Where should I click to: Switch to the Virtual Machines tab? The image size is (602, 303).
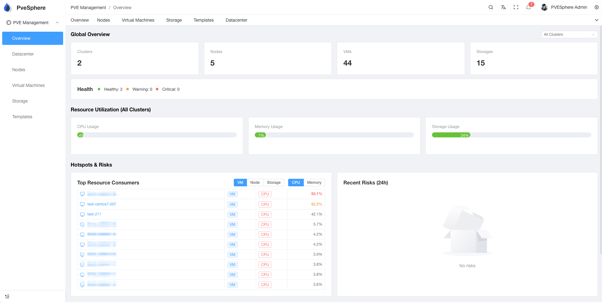click(138, 20)
